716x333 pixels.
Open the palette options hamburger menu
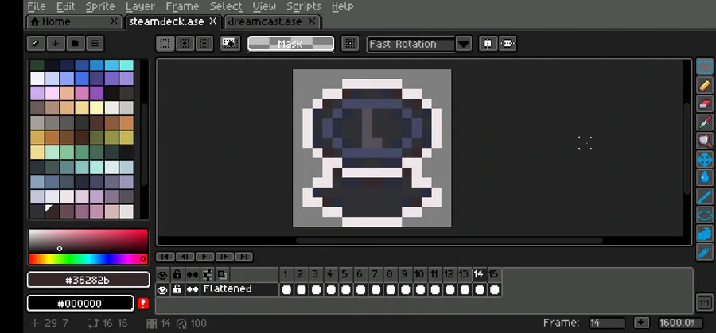point(95,44)
